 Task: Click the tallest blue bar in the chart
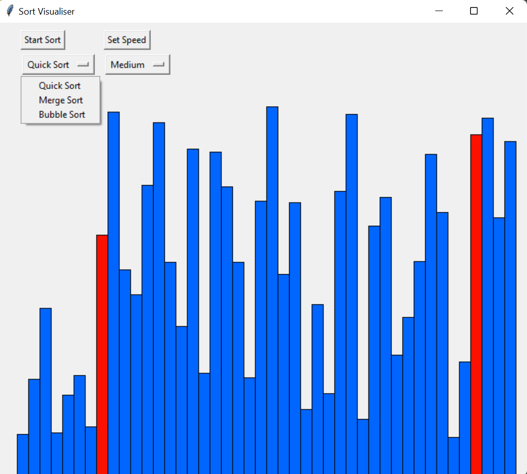tap(272, 290)
